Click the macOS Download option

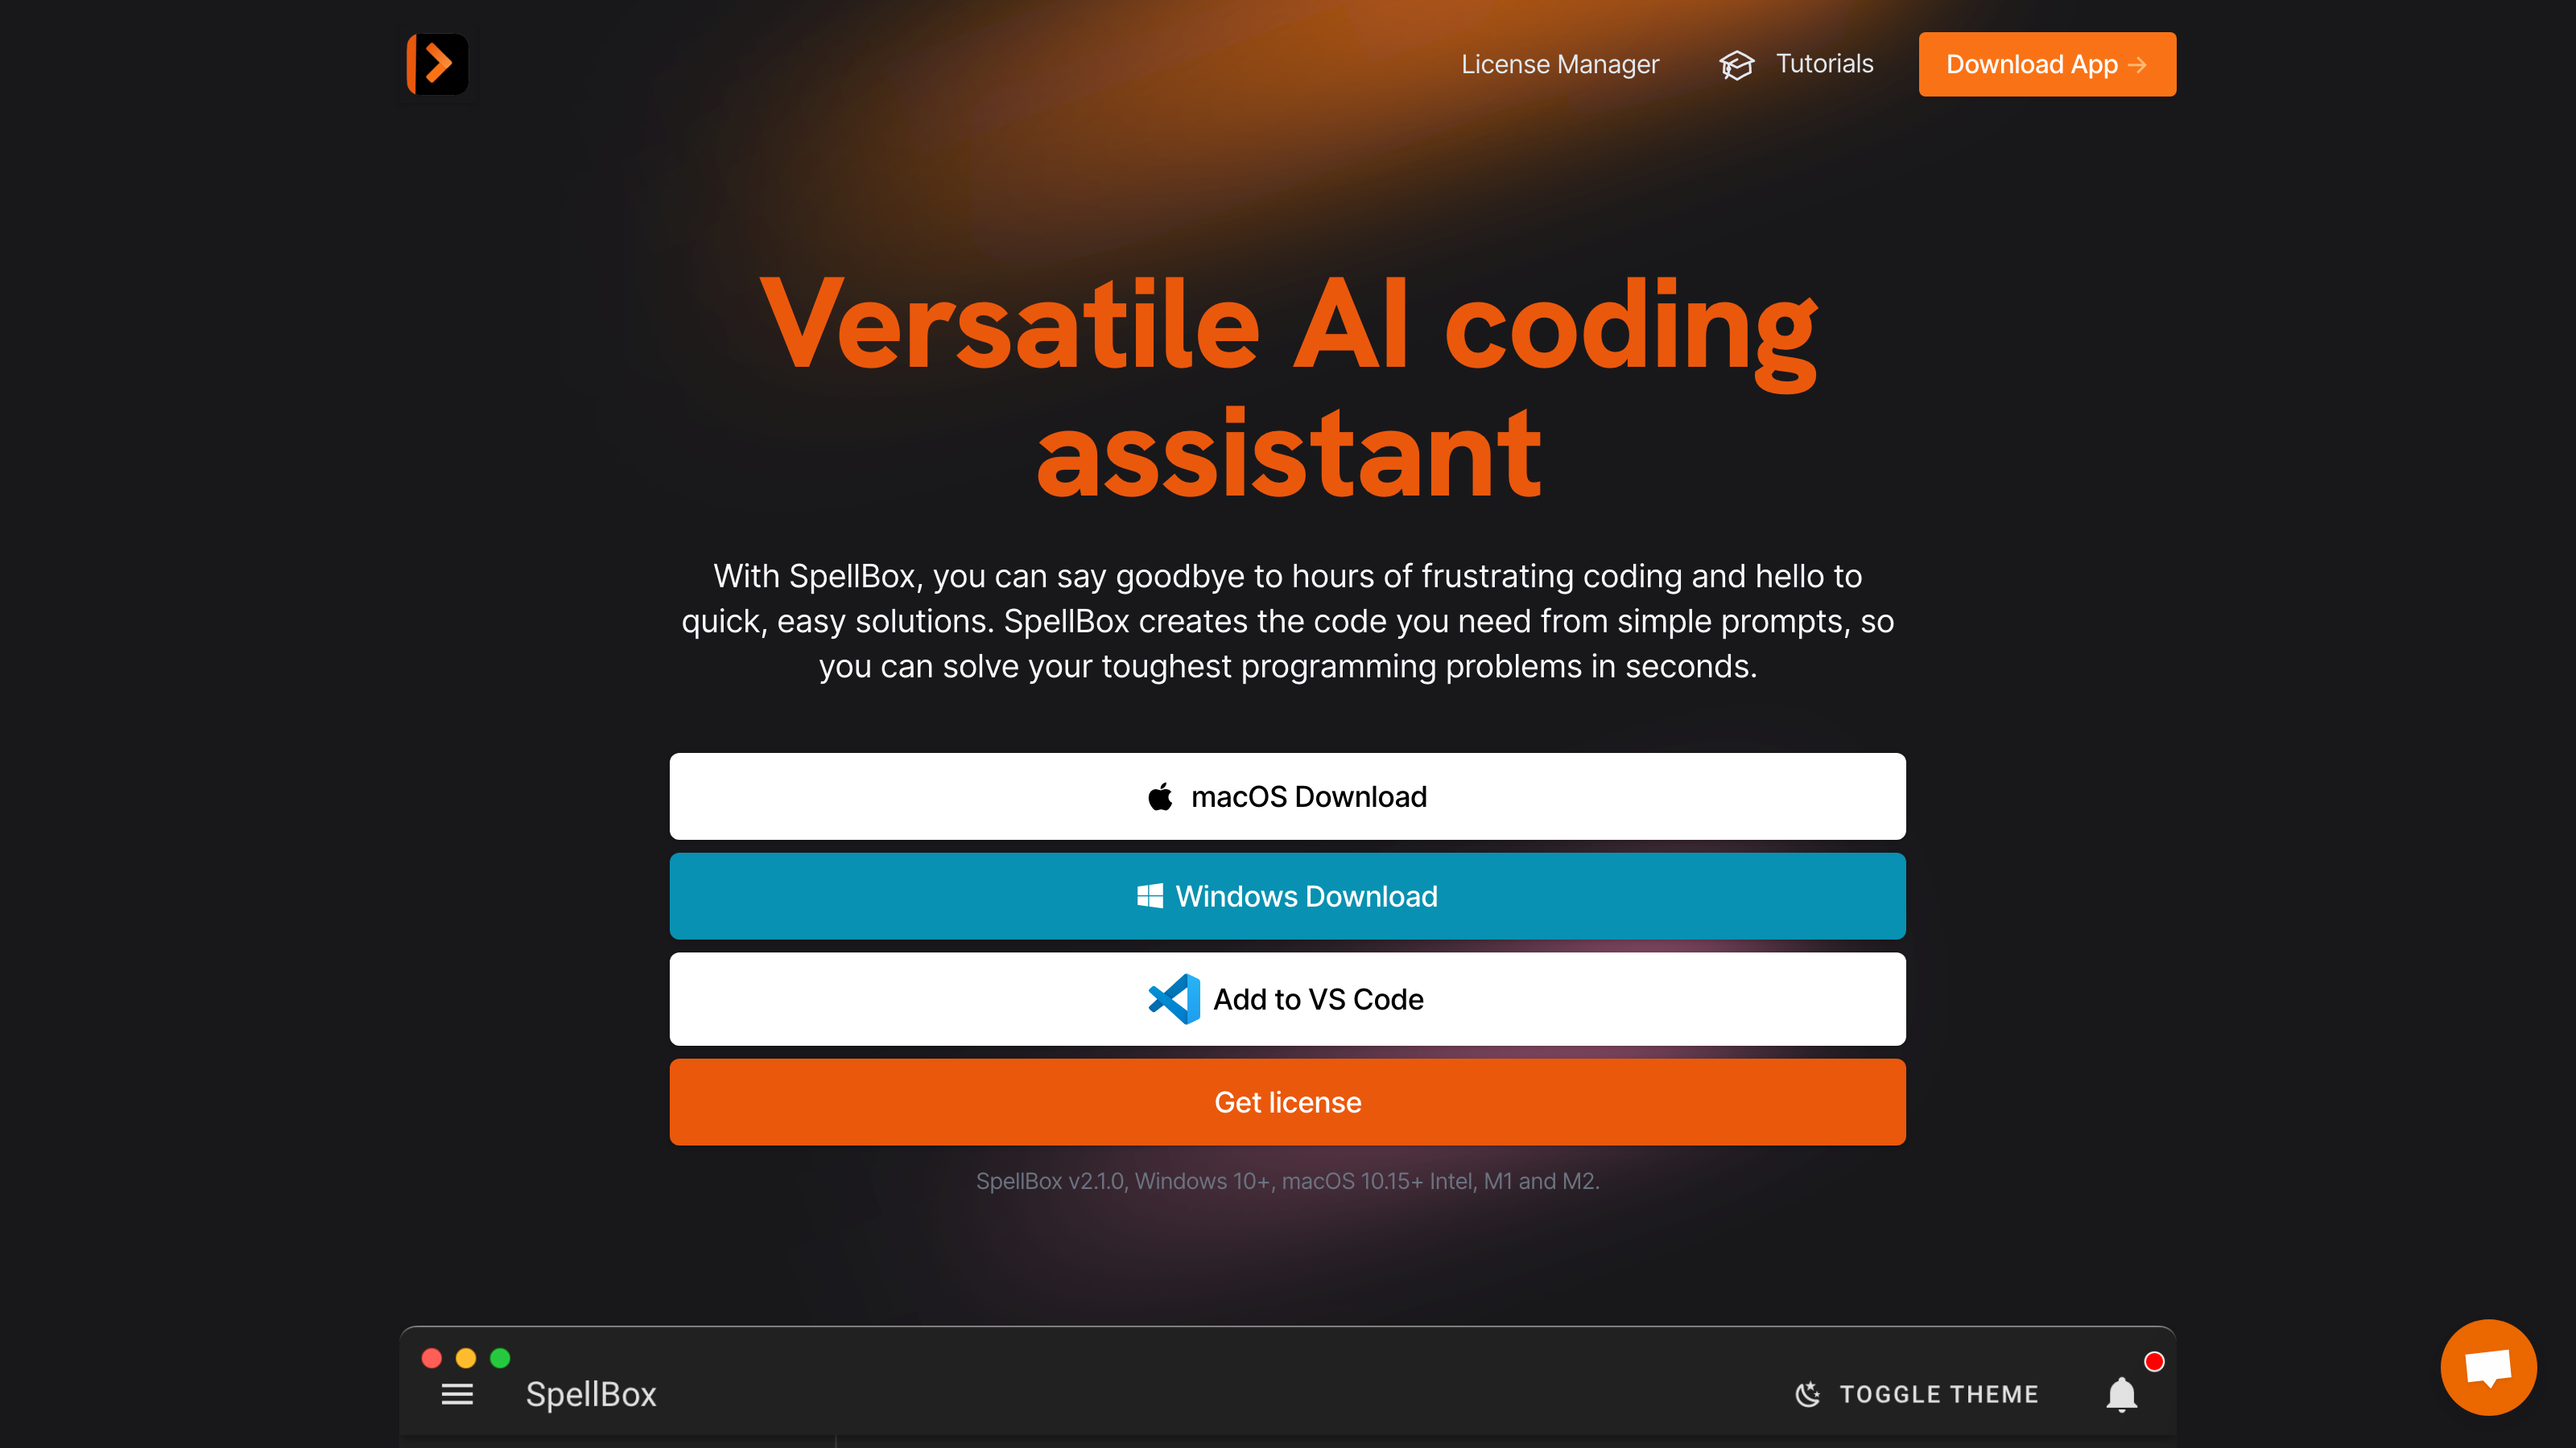point(1288,796)
